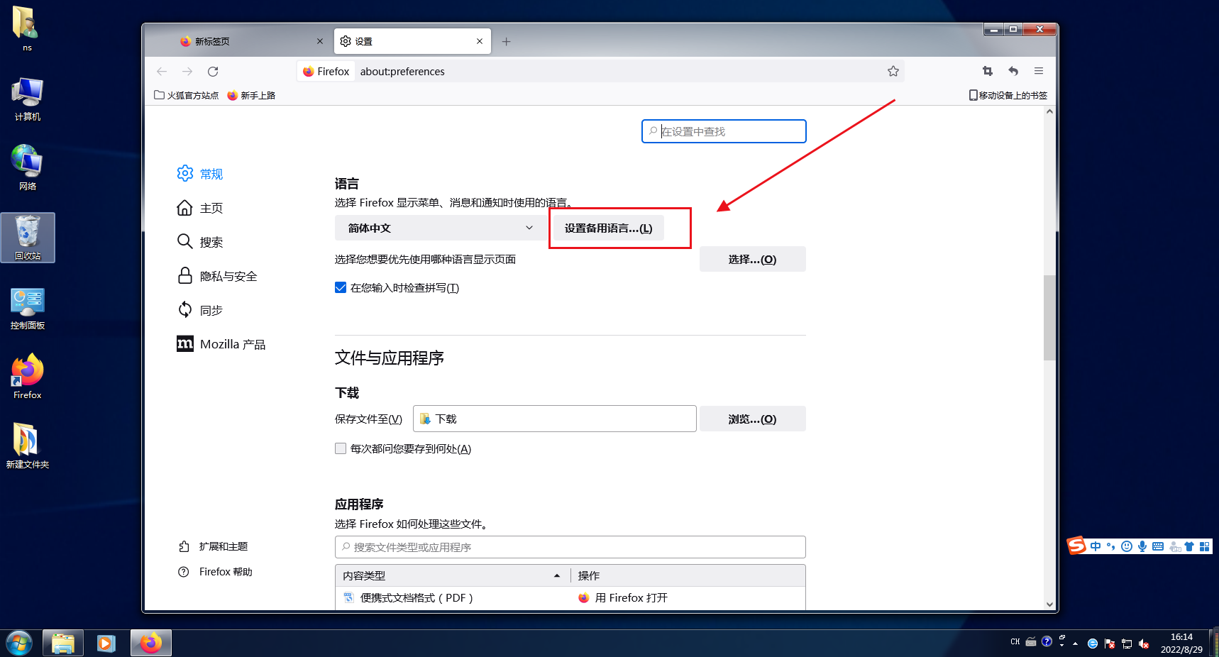Open 扩展和主题 link
This screenshot has height=657, width=1219.
[213, 546]
